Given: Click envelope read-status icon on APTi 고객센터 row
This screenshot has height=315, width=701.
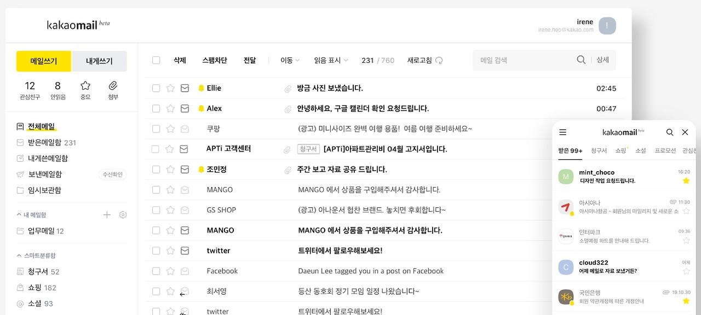Looking at the screenshot, I should point(185,149).
